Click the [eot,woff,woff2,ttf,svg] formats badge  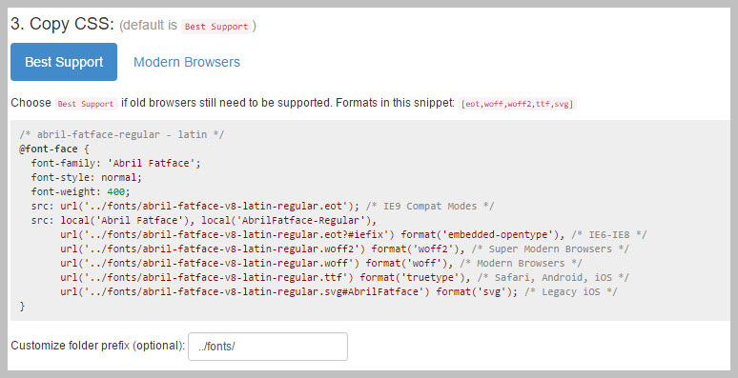pos(517,104)
